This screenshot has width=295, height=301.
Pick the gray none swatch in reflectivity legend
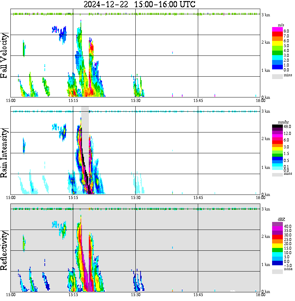(277, 272)
